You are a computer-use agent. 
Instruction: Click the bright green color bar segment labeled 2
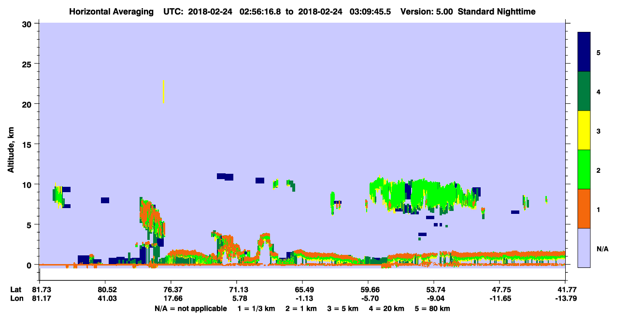pos(584,169)
